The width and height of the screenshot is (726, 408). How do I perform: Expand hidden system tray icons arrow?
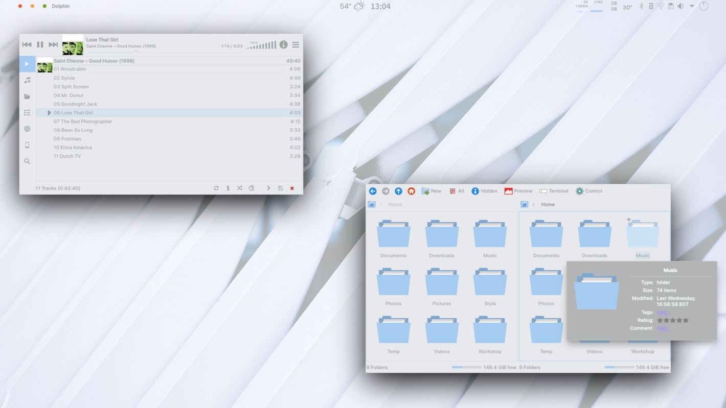[692, 6]
